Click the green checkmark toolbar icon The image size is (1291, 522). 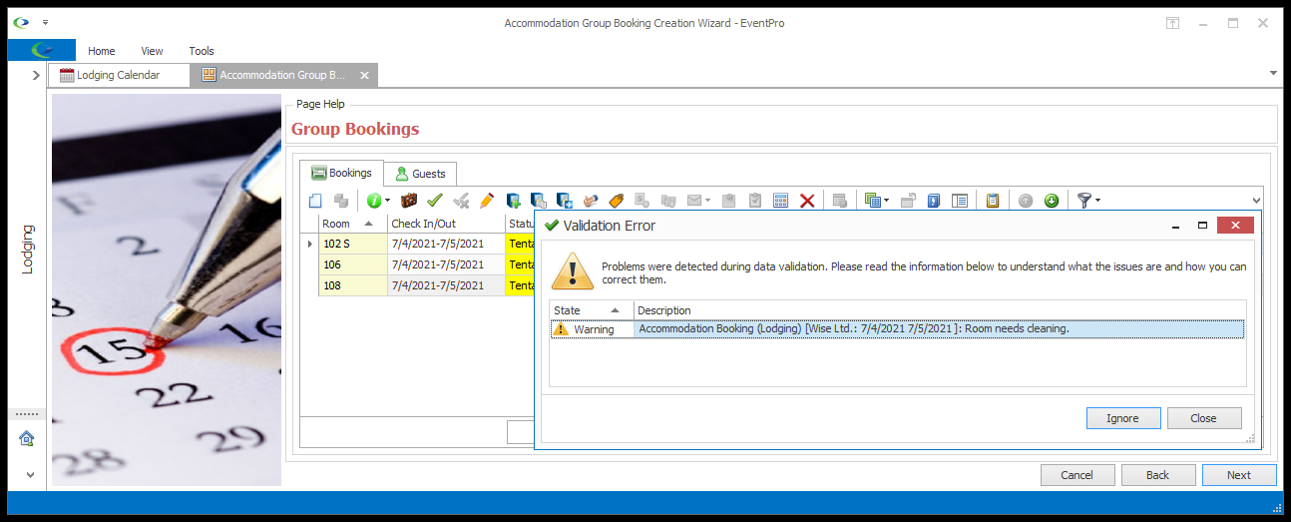pos(434,201)
